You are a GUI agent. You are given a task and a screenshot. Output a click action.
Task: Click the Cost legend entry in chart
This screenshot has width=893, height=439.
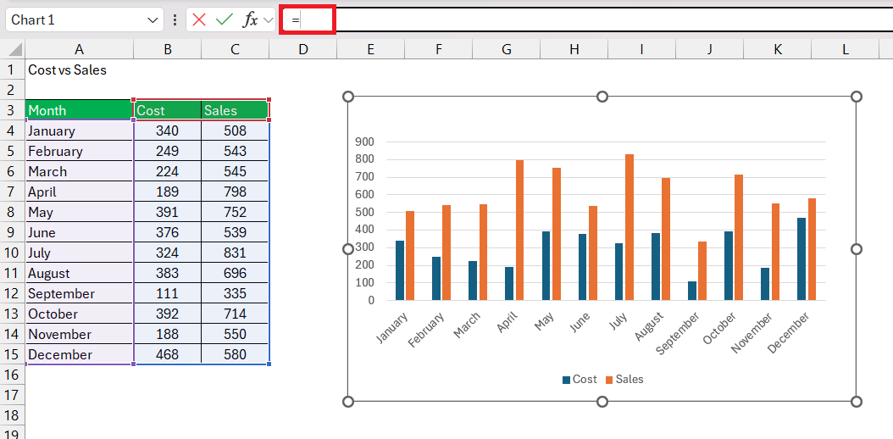point(580,379)
